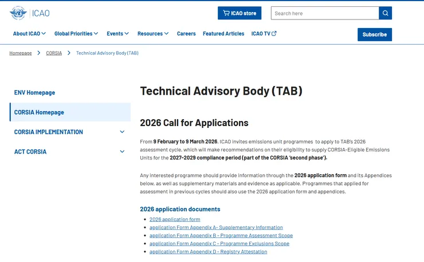Open Appendix A Supplementary Information link
Screen dimensions: 424x262
click(x=216, y=228)
